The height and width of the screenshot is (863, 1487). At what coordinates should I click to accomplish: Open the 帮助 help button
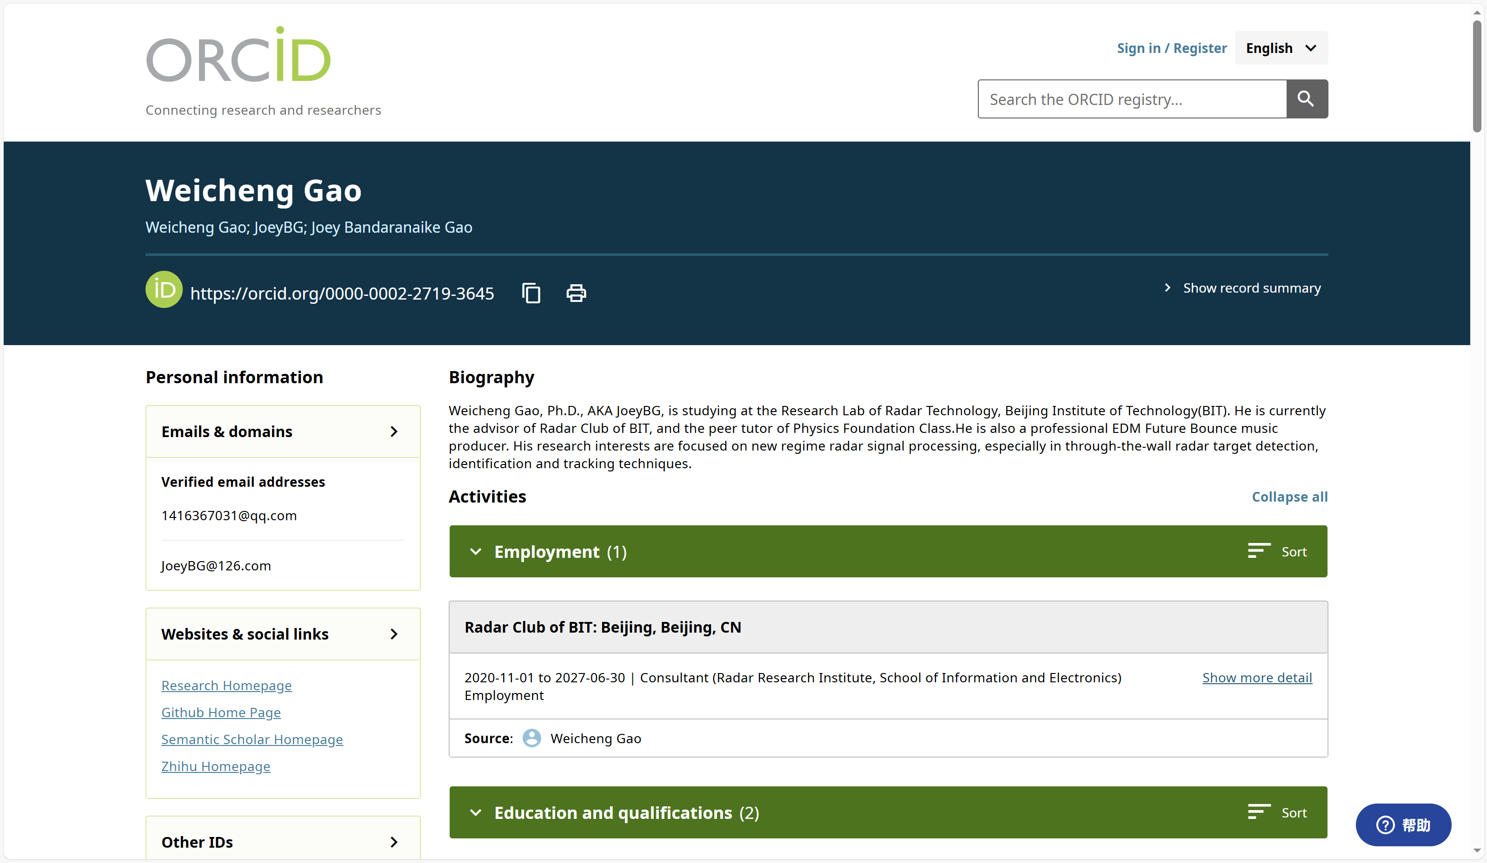[1403, 825]
